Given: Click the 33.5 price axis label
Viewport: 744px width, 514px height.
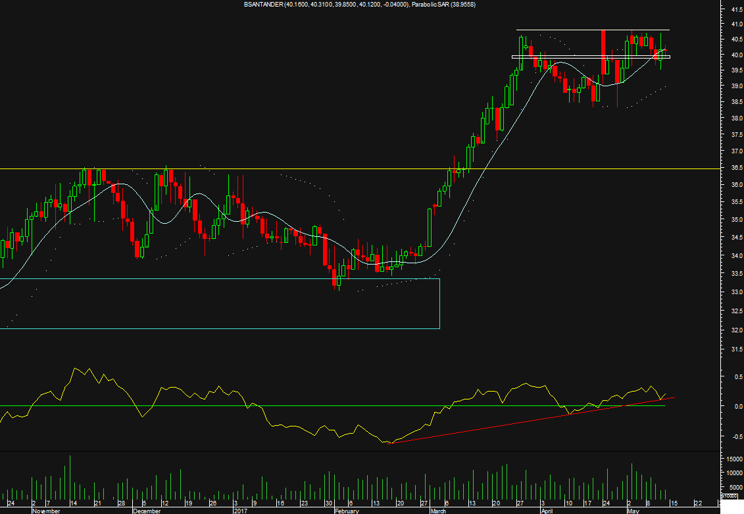Looking at the screenshot, I should coord(737,274).
